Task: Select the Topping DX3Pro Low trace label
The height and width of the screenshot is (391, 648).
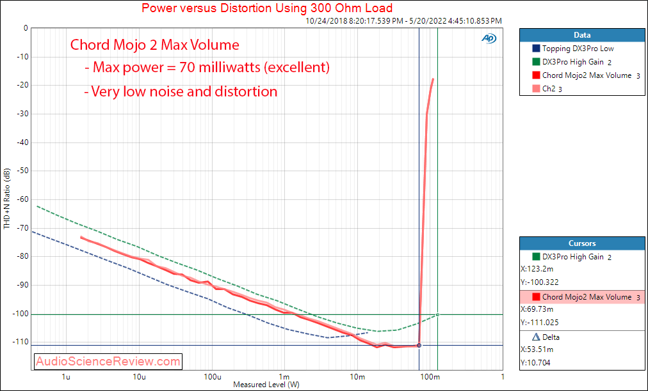Action: (x=578, y=49)
